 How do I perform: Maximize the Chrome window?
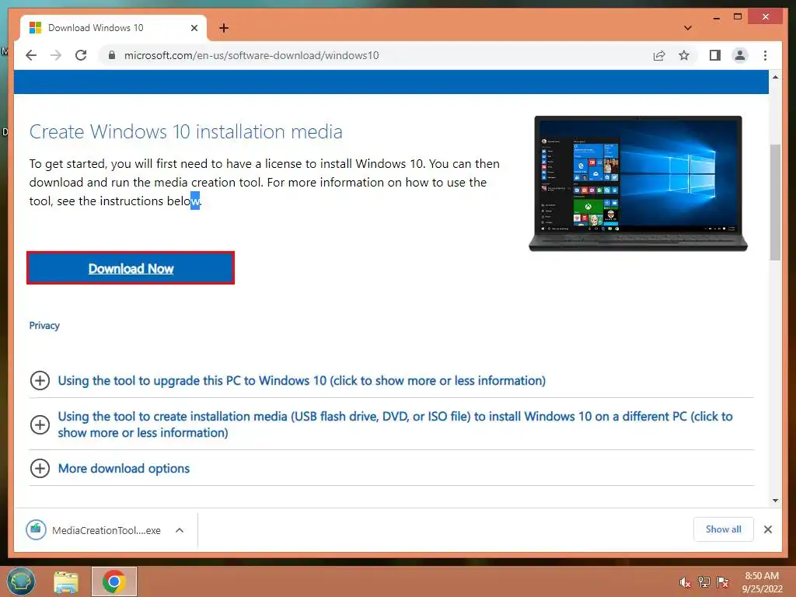pyautogui.click(x=738, y=17)
